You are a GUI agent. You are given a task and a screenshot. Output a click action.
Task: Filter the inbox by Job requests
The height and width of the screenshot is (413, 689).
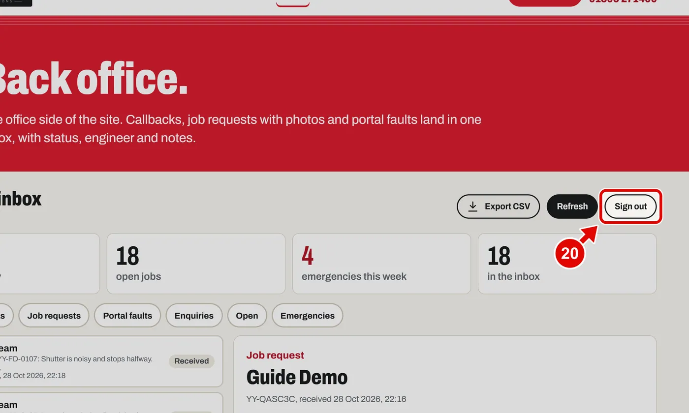54,316
